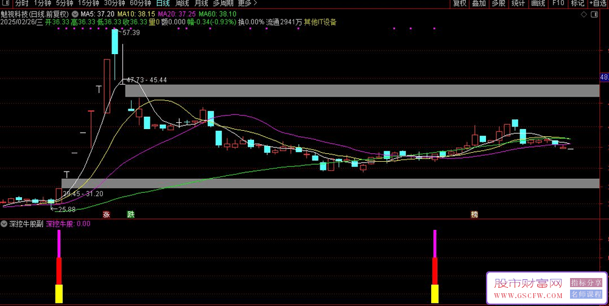
Task: Click the stock title 魅视科技(日线.前复权)
Action: tap(35, 15)
